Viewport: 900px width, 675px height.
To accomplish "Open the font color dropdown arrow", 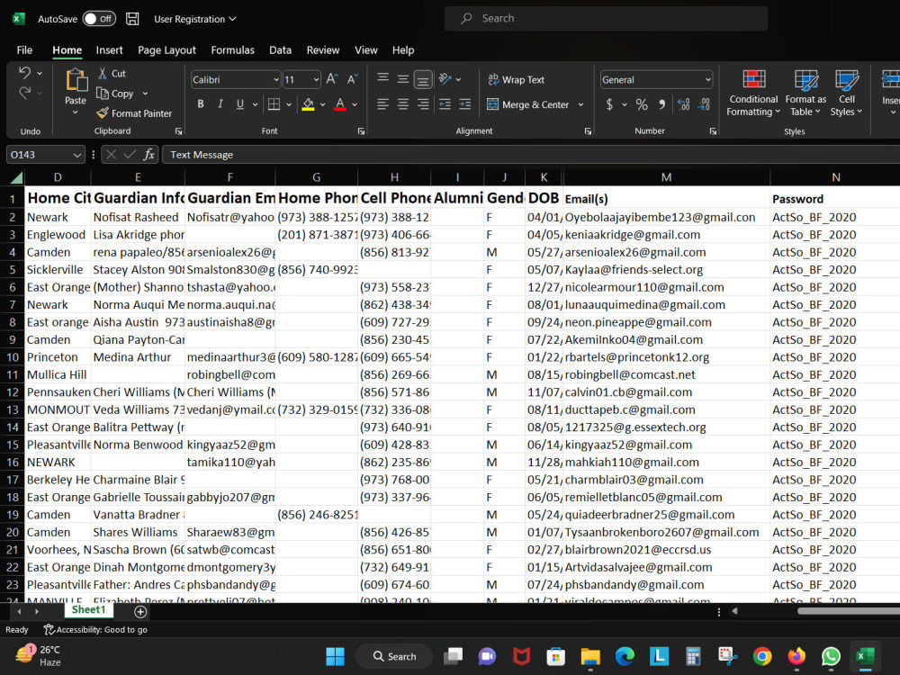I will point(355,104).
